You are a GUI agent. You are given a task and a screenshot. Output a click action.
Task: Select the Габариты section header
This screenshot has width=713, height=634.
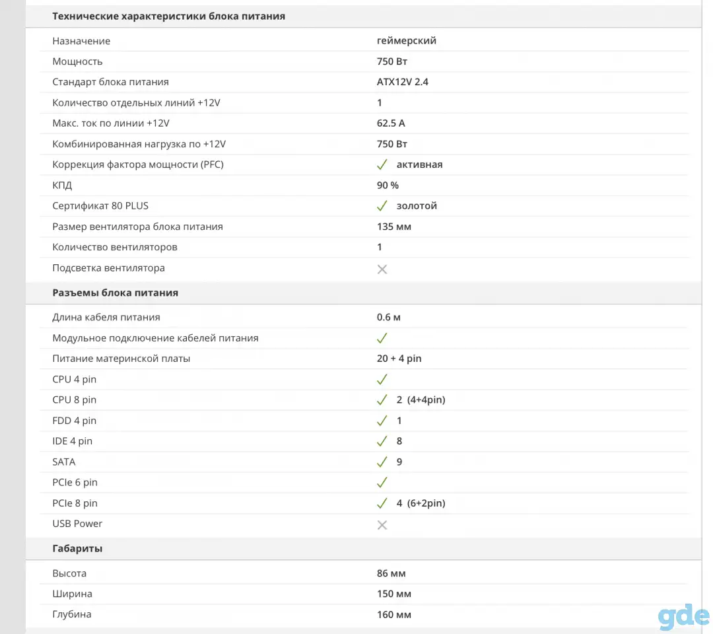pos(77,549)
